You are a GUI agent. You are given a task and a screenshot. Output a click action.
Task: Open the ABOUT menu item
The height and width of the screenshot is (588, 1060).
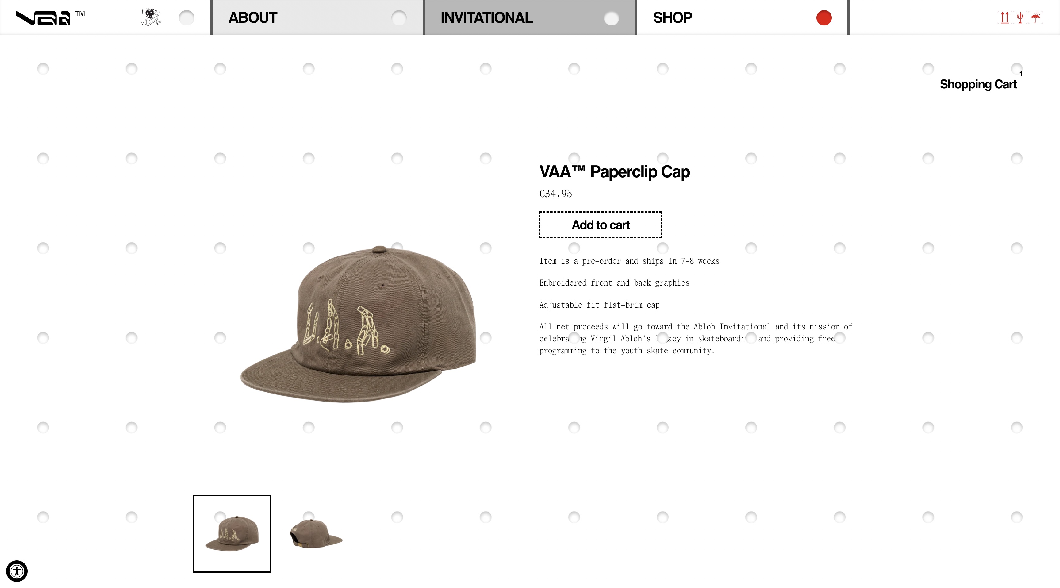(x=253, y=18)
